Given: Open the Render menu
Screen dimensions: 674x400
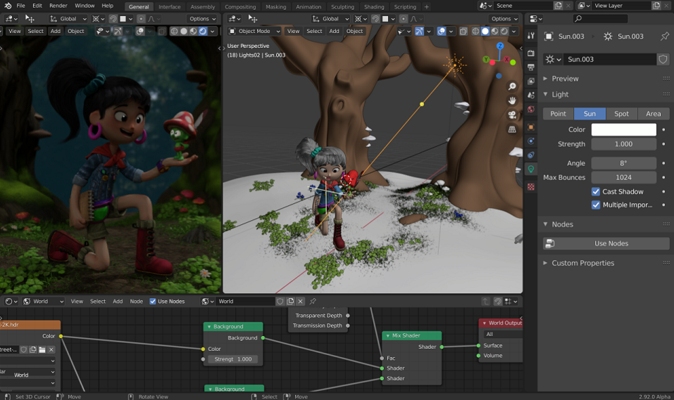Looking at the screenshot, I should coord(58,6).
